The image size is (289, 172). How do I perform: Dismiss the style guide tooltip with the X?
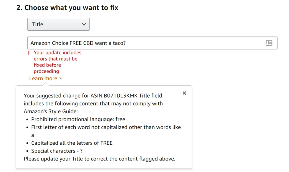(x=184, y=93)
